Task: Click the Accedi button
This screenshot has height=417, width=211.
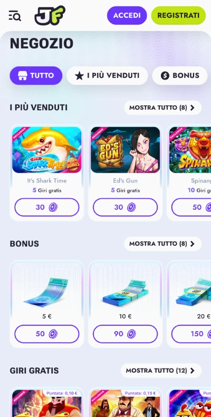Action: (x=127, y=15)
